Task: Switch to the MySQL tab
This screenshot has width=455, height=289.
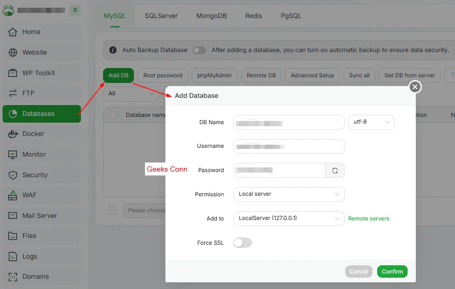Action: click(x=115, y=16)
